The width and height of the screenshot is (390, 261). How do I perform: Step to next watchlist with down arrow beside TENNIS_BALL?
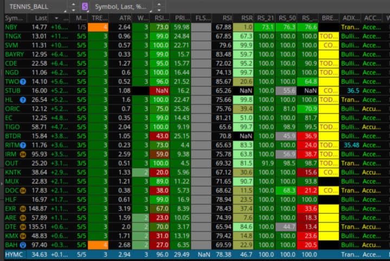tap(73, 10)
